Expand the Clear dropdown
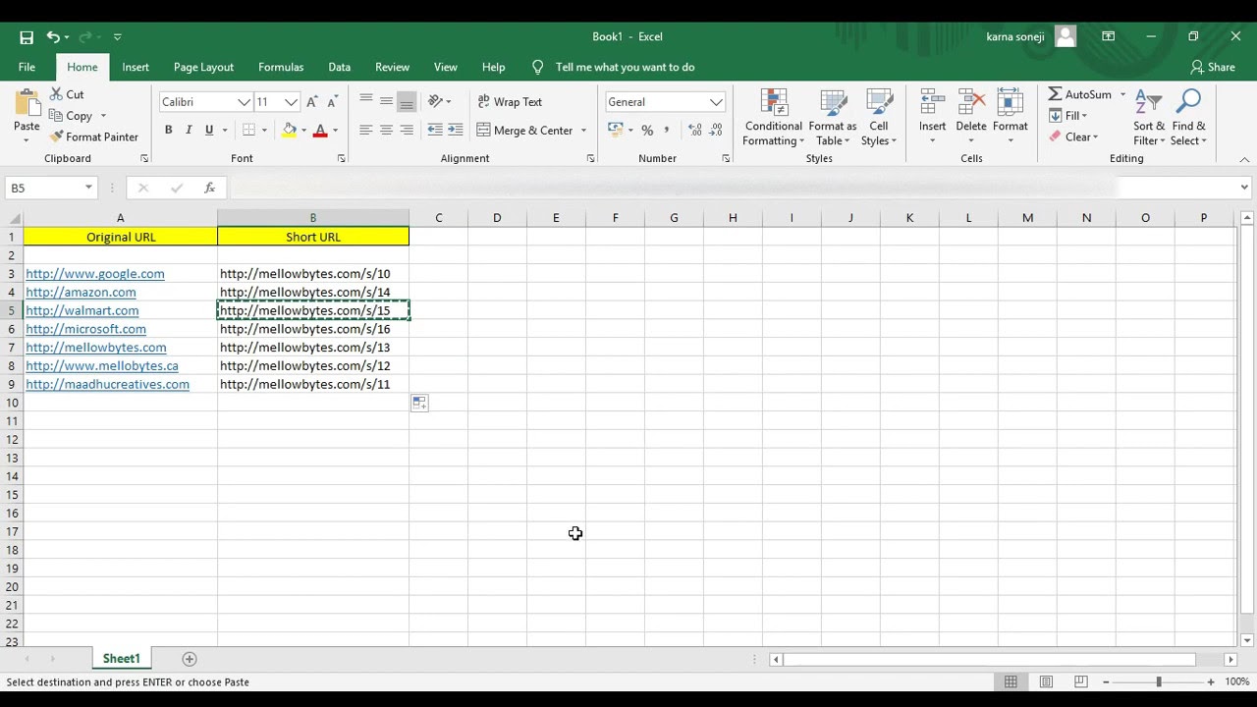1257x707 pixels. click(1095, 137)
